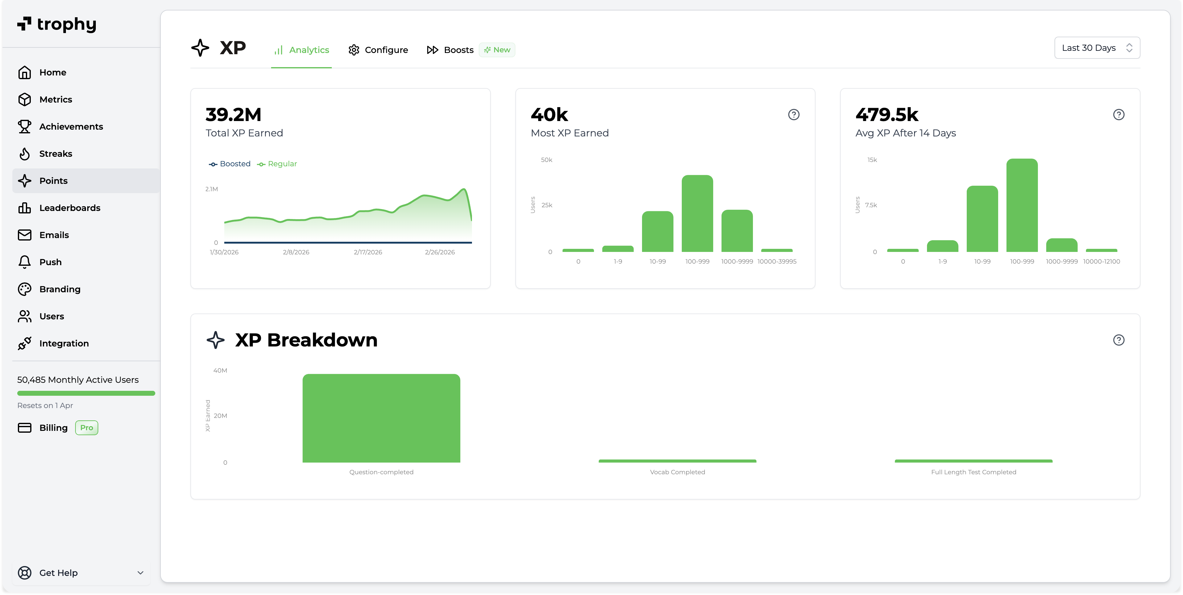Open the Boosts tab
1183x595 pixels.
450,50
